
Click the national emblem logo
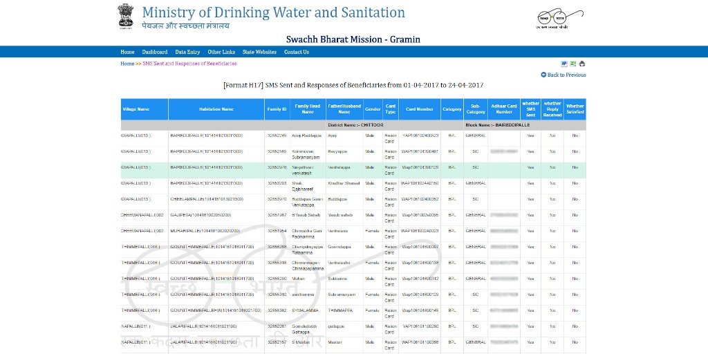[126, 17]
